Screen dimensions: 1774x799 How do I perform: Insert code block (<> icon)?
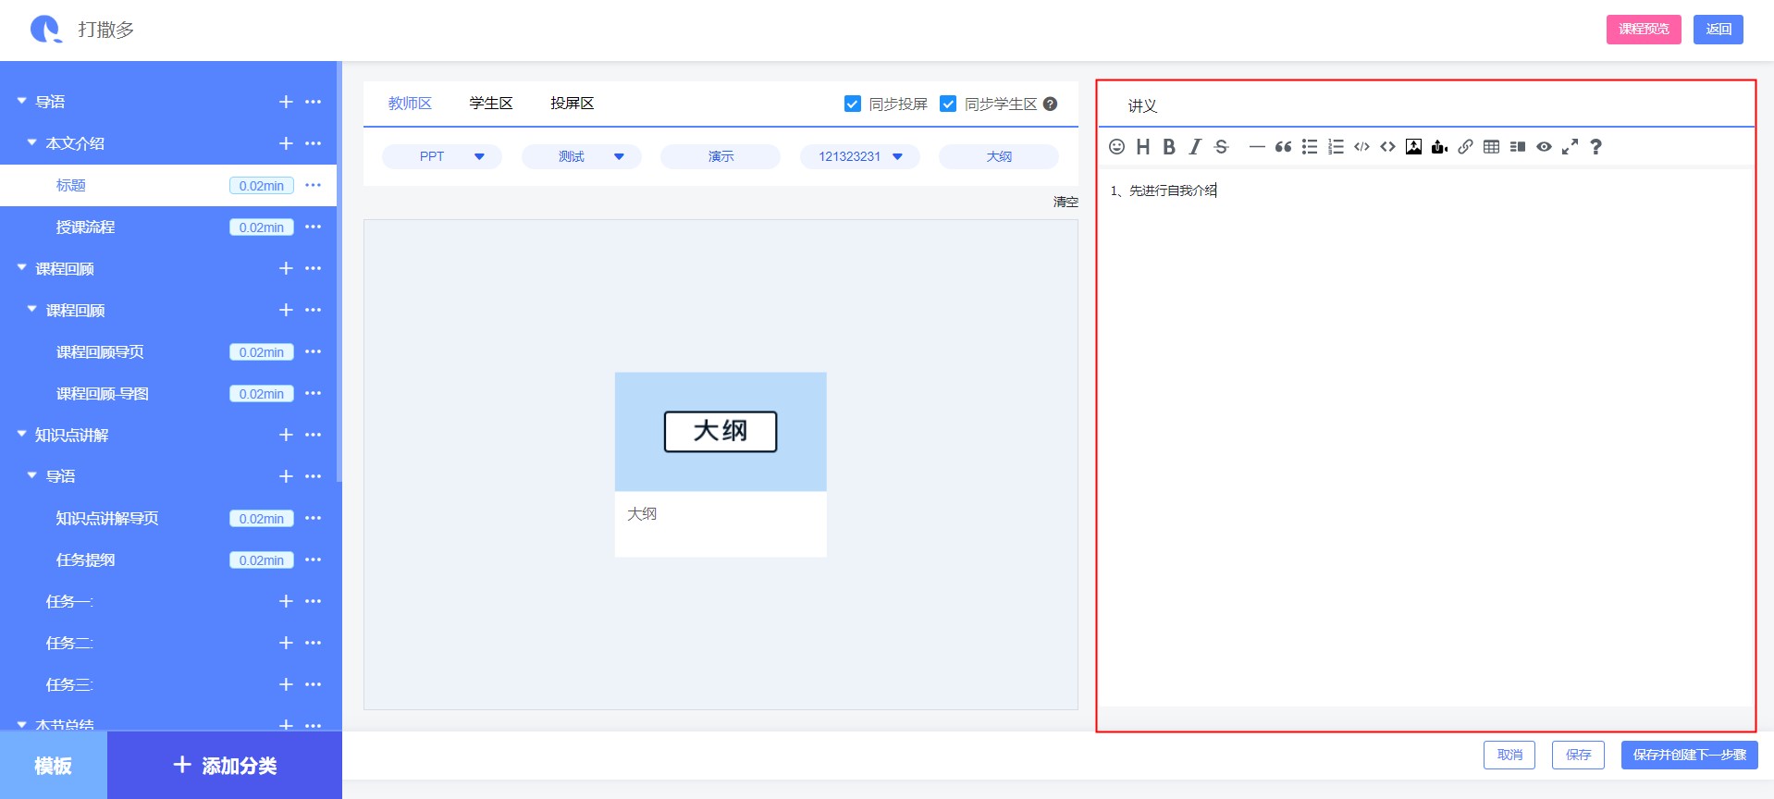pyautogui.click(x=1387, y=146)
